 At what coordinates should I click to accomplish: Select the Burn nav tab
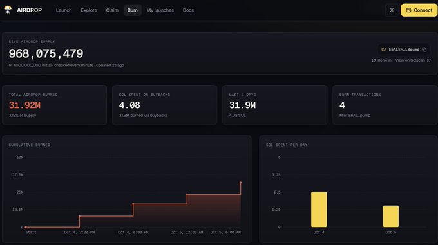pyautogui.click(x=133, y=10)
